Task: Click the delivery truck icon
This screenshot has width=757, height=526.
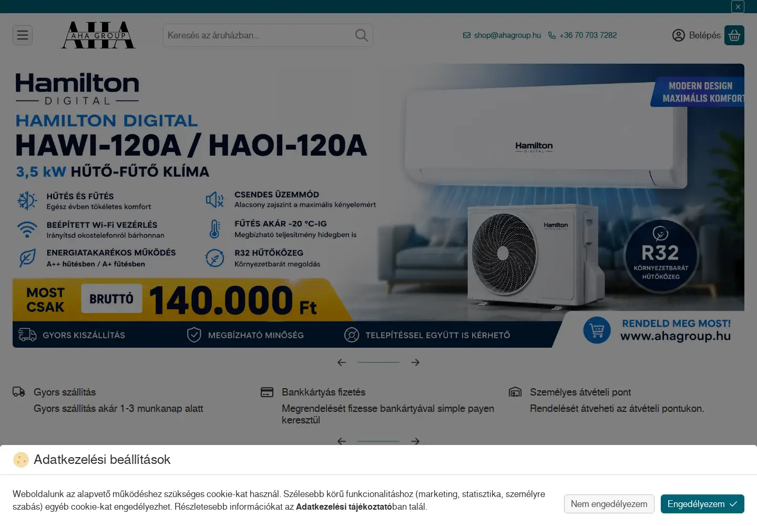Action: tap(19, 392)
